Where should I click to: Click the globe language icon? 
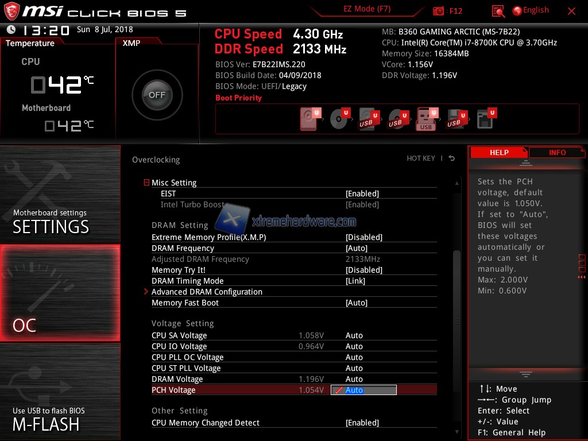tap(517, 10)
